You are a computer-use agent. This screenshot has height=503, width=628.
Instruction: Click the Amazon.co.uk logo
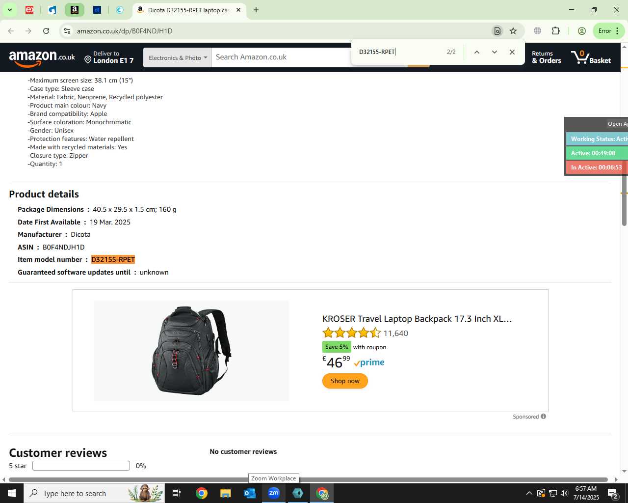pos(42,58)
